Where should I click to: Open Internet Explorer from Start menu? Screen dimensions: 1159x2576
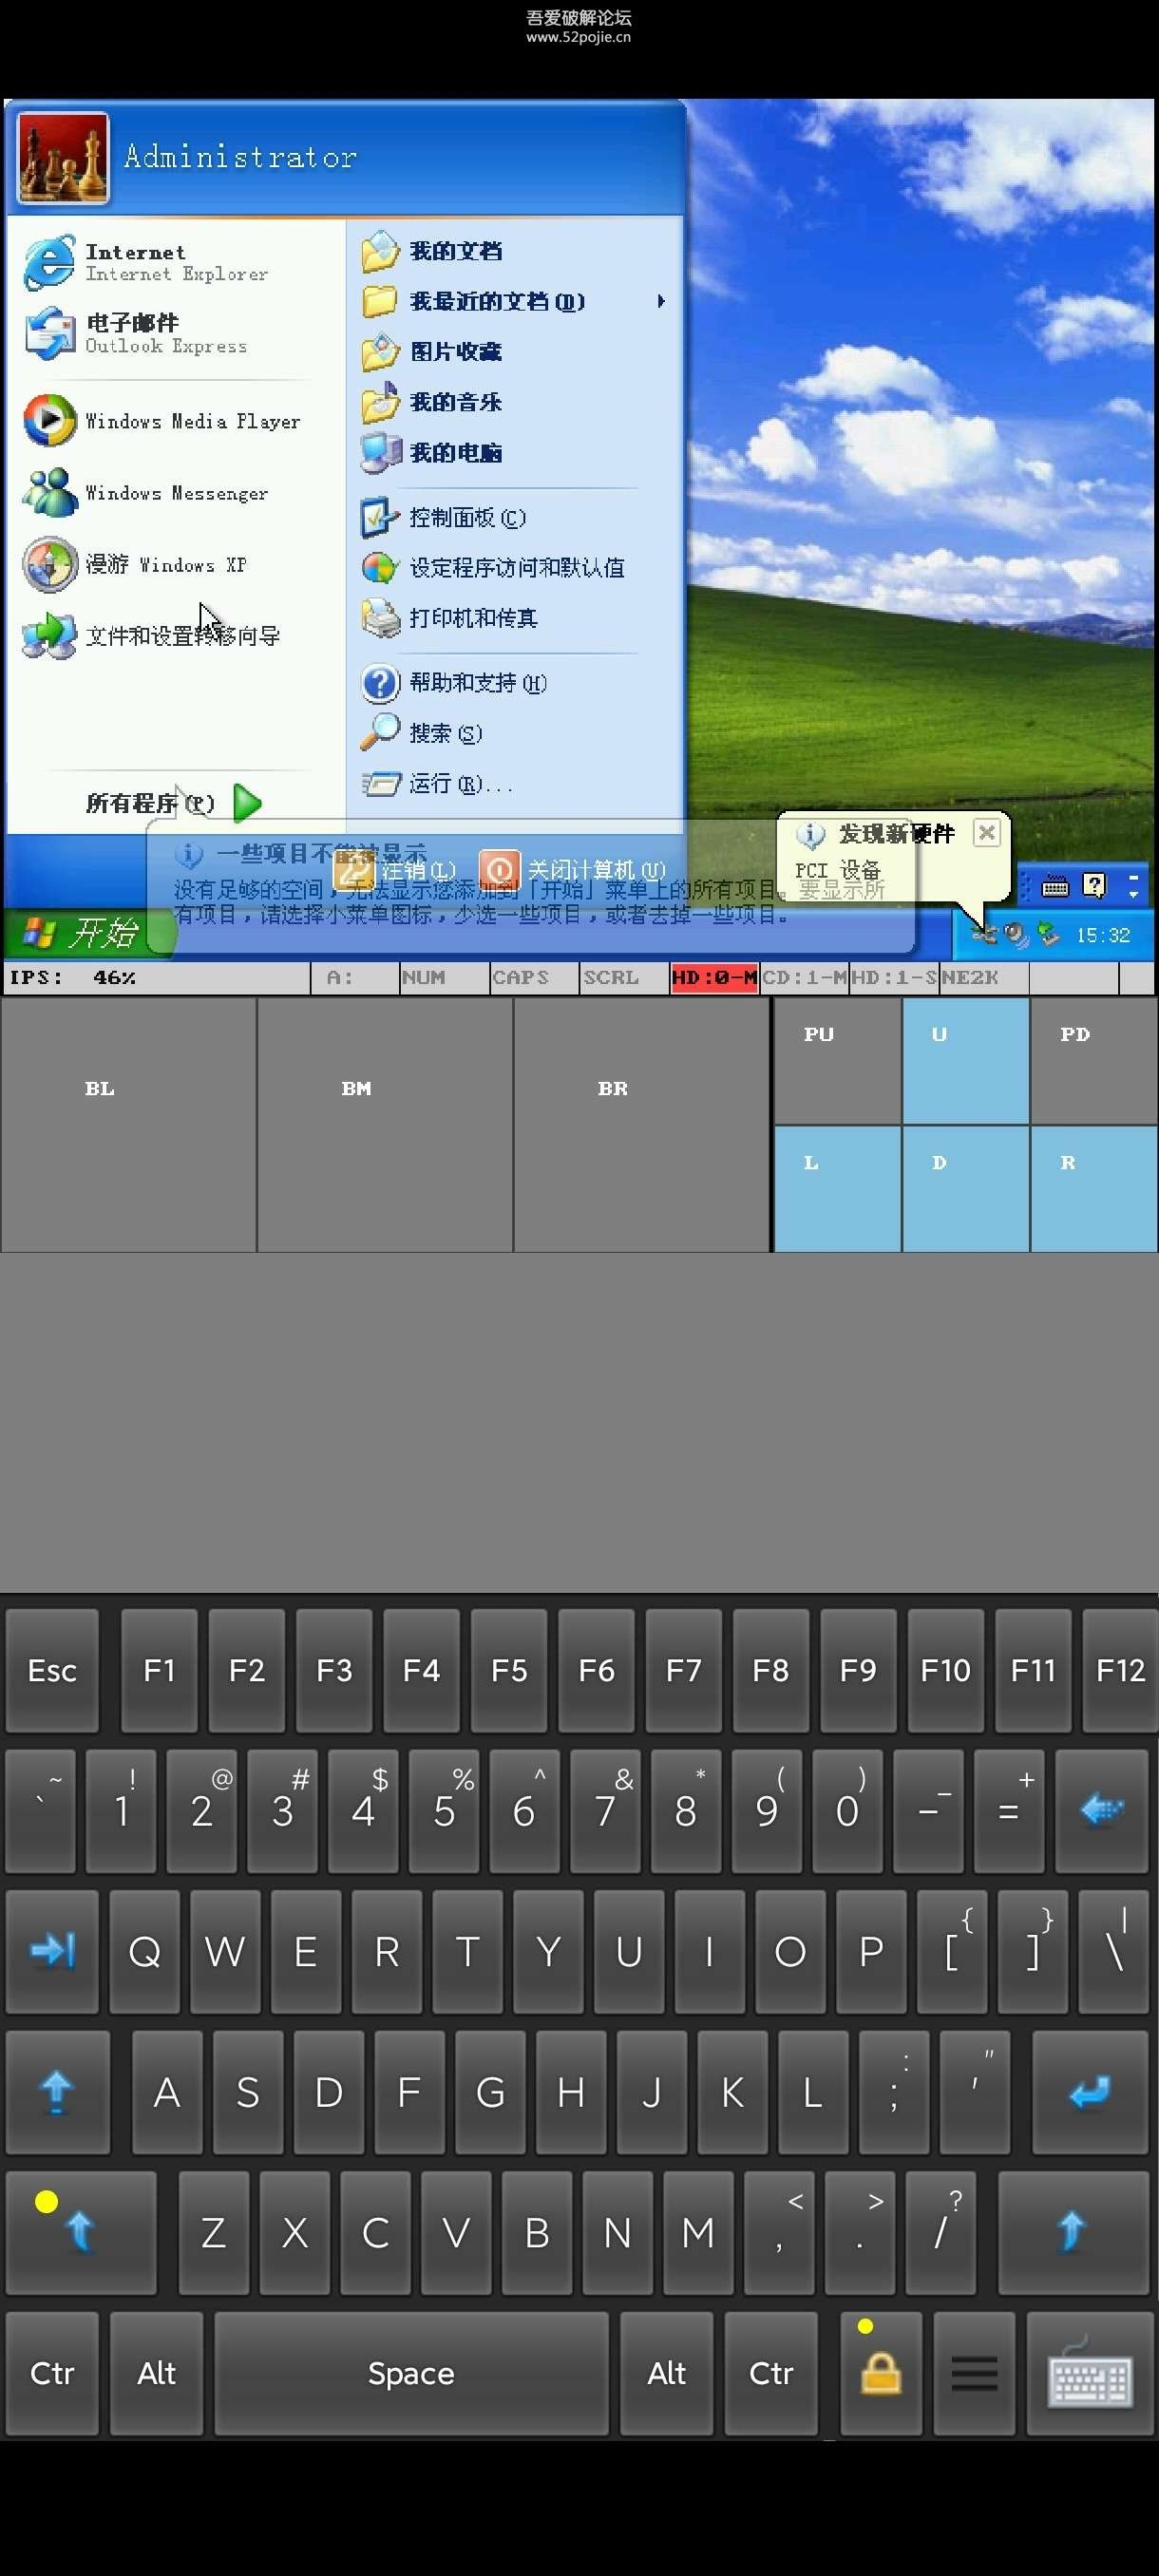150,262
